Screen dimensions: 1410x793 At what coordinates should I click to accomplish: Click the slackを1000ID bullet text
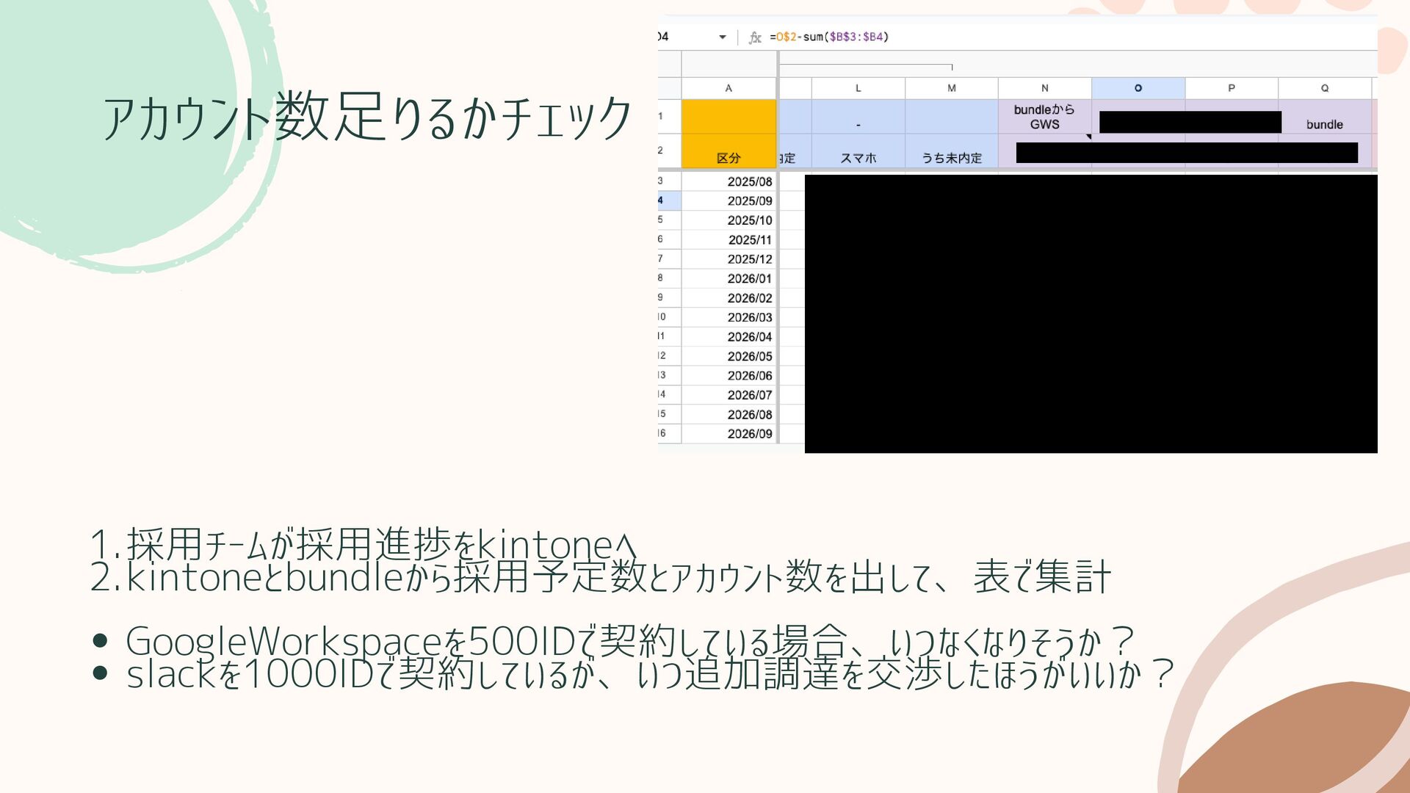point(650,674)
